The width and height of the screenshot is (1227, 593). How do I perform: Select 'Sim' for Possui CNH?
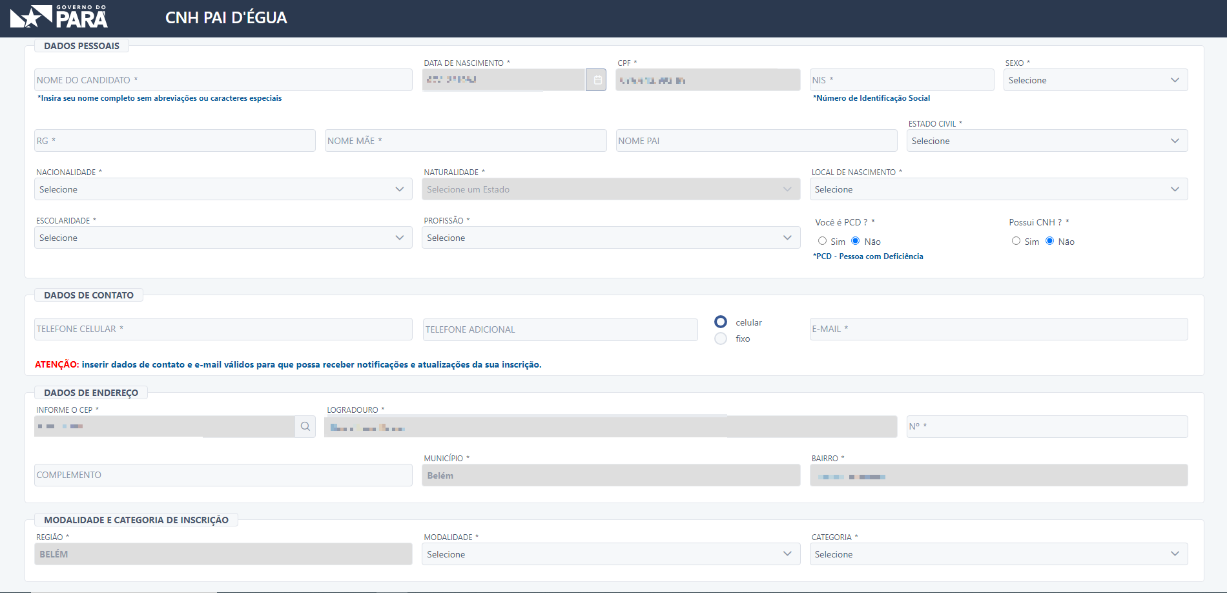(x=1016, y=241)
